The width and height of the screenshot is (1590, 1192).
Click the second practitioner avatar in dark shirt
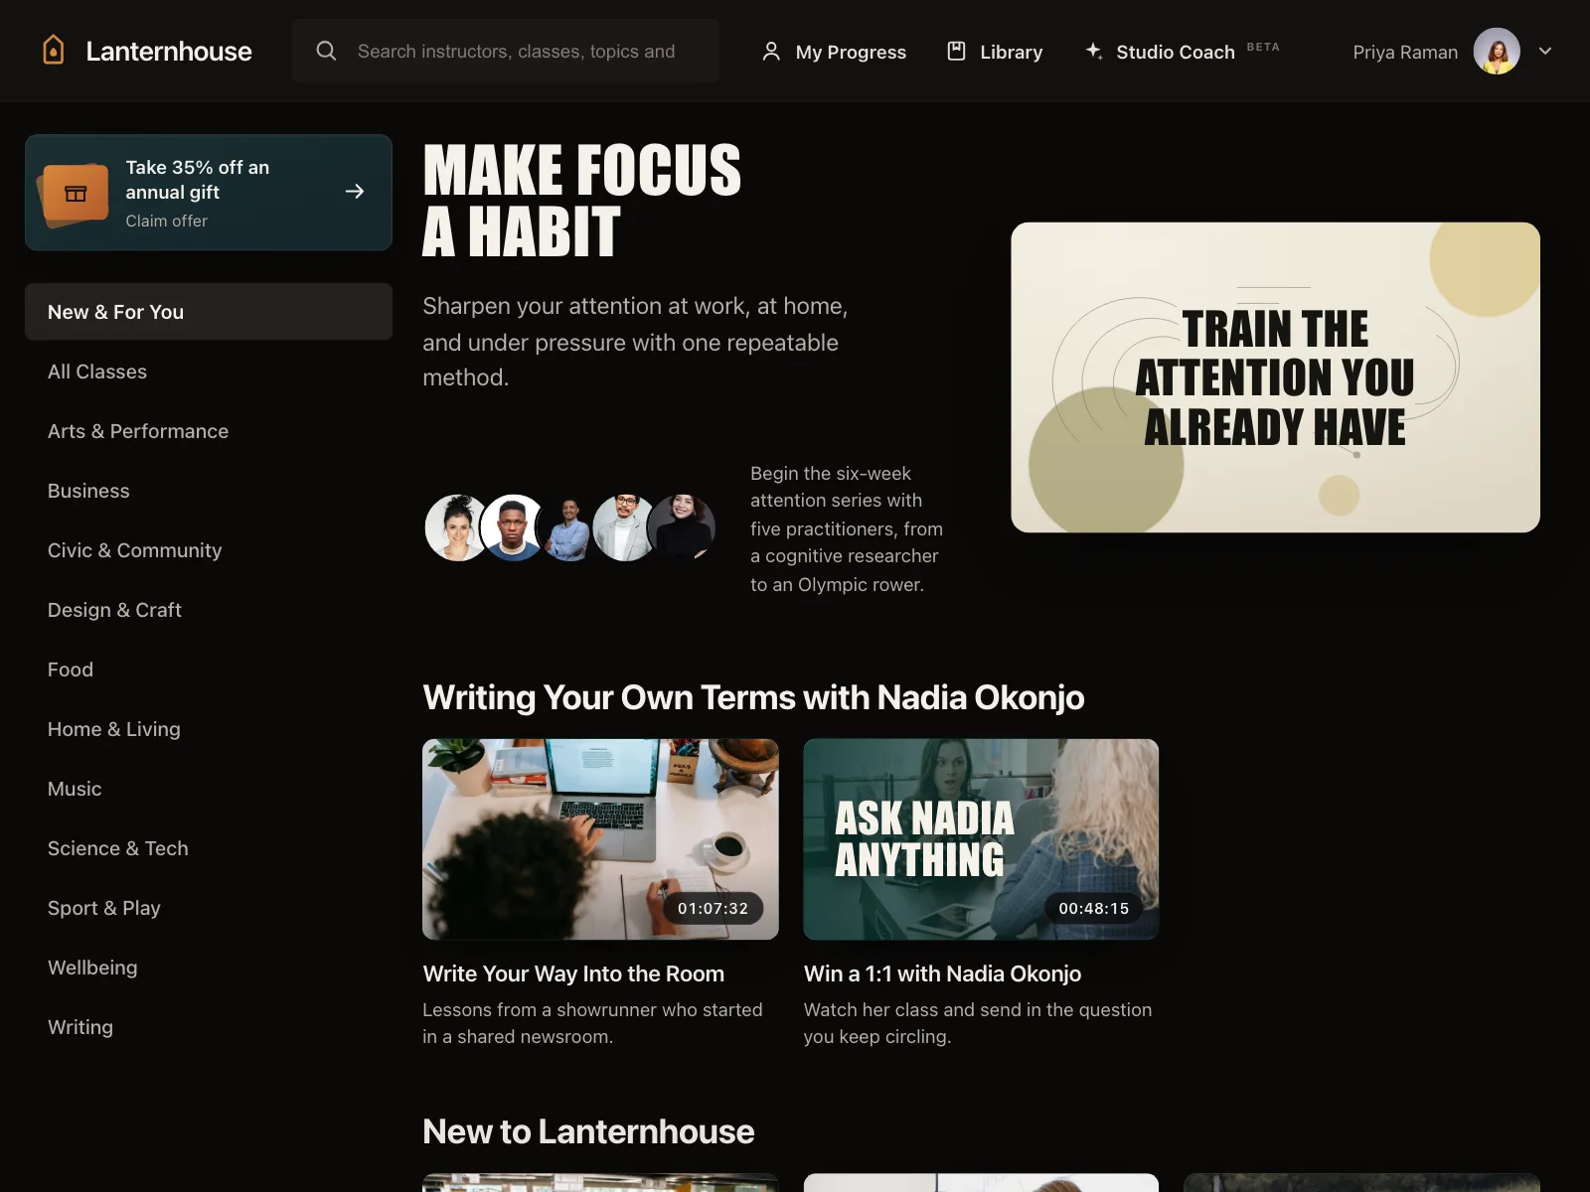point(513,527)
